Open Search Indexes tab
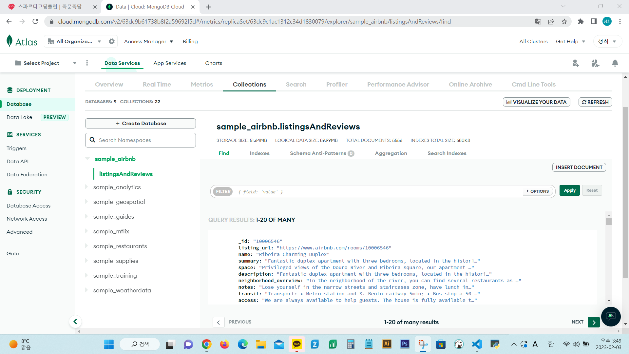629x354 pixels. pos(447,153)
